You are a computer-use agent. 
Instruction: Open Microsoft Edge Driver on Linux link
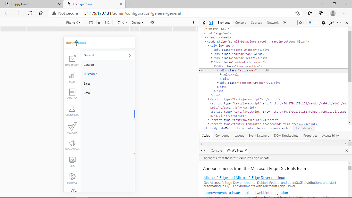point(244,178)
